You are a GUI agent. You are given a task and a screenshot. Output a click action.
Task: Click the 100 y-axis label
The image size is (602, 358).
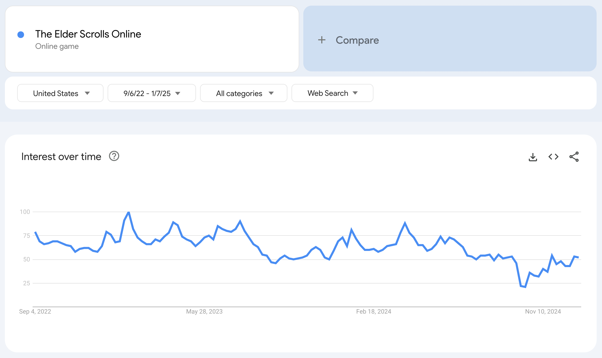pos(25,212)
